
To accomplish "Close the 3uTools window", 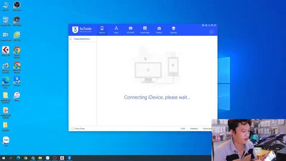I will (x=215, y=25).
